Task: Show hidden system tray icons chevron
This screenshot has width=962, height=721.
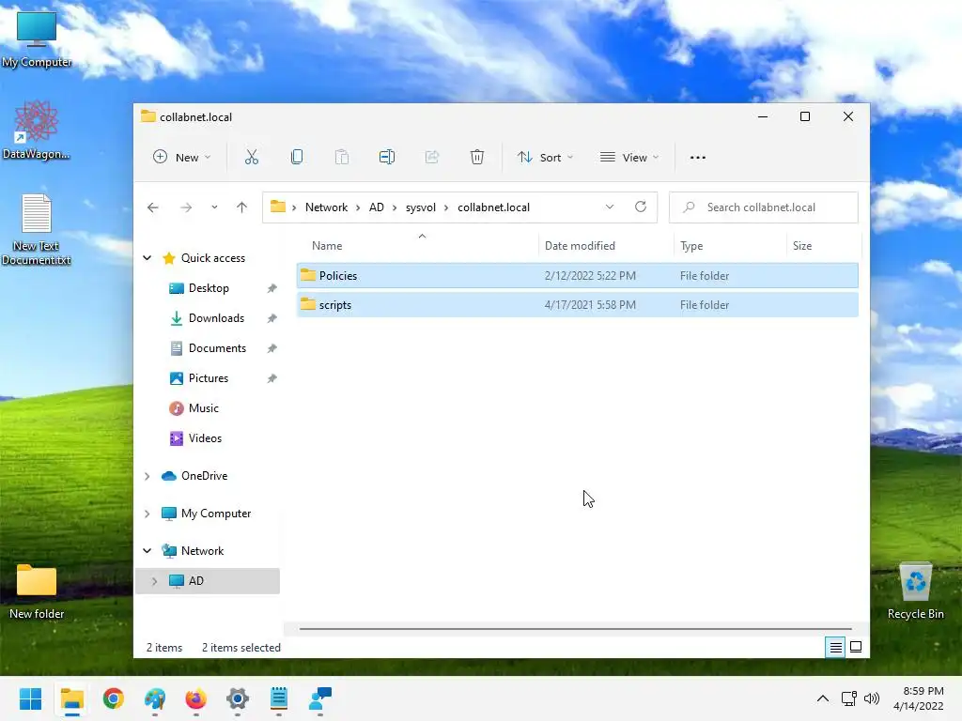Action: point(823,698)
